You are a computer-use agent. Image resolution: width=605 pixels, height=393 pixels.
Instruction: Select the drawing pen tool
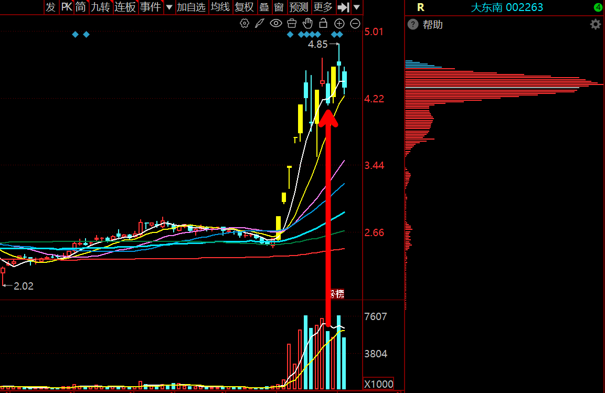click(x=260, y=23)
